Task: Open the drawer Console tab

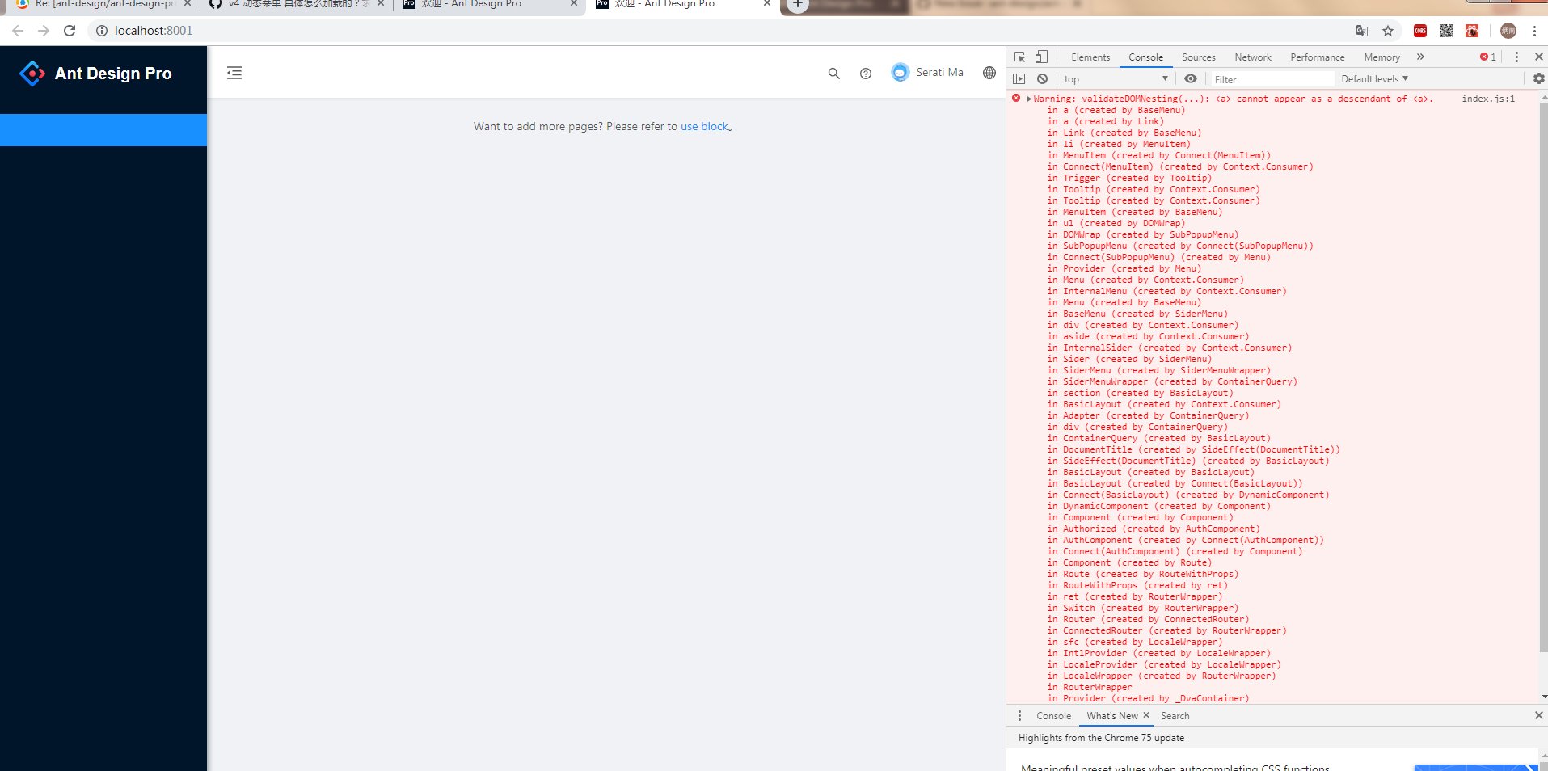Action: 1053,716
